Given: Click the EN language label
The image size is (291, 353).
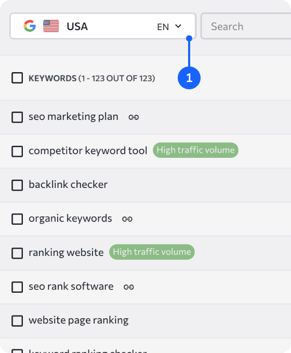Looking at the screenshot, I should point(163,27).
